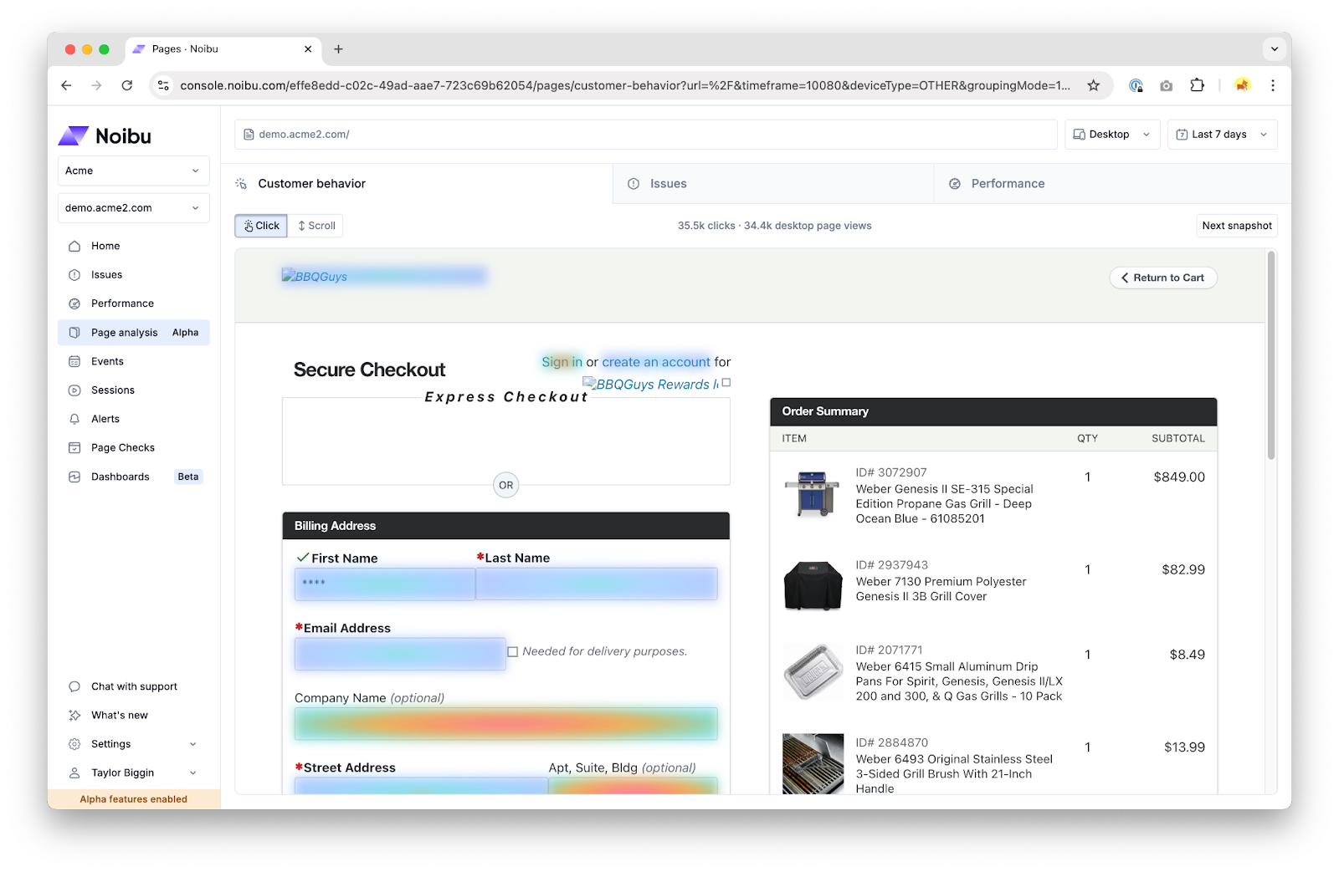Switch to the Performance tab
1339x872 pixels.
coord(1112,184)
